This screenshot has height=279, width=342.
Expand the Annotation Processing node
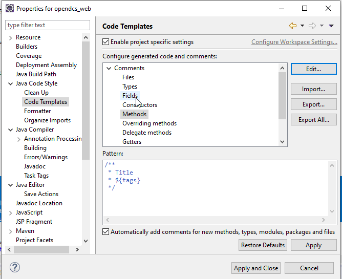pyautogui.click(x=18, y=139)
